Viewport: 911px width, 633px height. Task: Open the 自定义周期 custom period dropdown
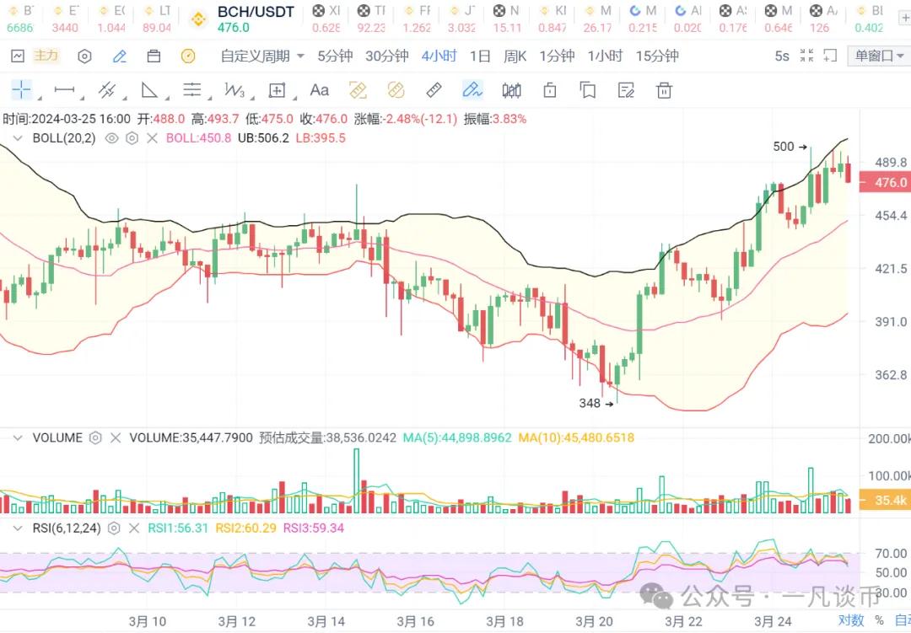click(x=262, y=56)
